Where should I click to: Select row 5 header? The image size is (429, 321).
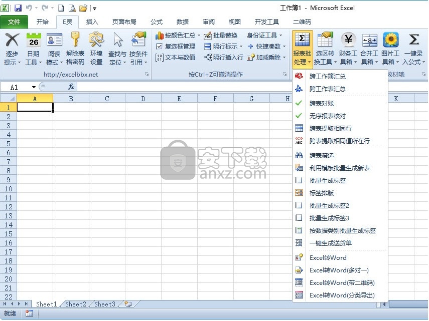9,144
